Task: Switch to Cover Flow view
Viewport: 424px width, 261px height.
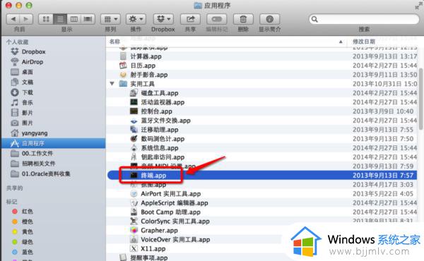Action: point(88,19)
